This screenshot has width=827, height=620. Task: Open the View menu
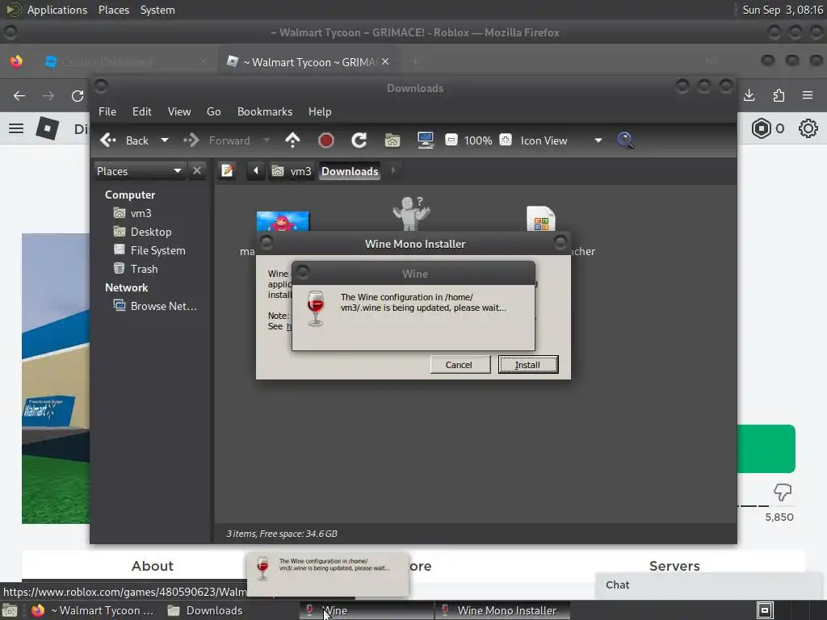pos(179,111)
